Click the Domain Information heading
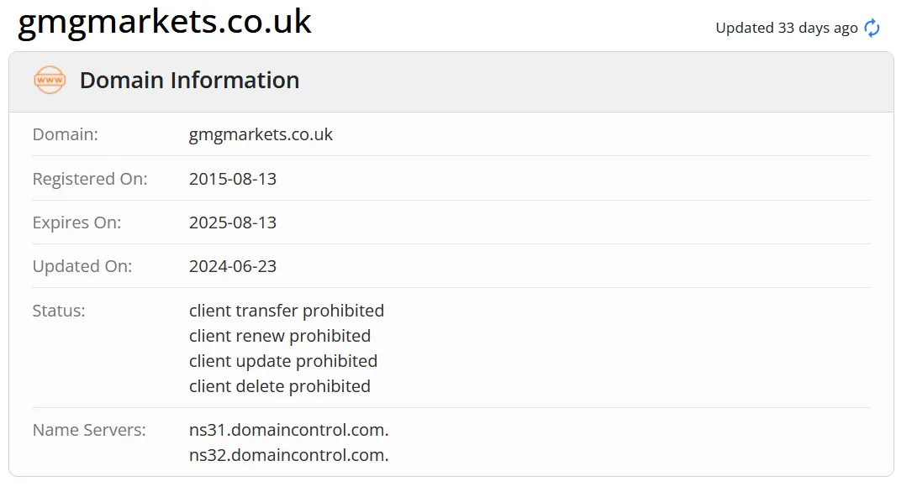This screenshot has width=912, height=492. [x=190, y=80]
